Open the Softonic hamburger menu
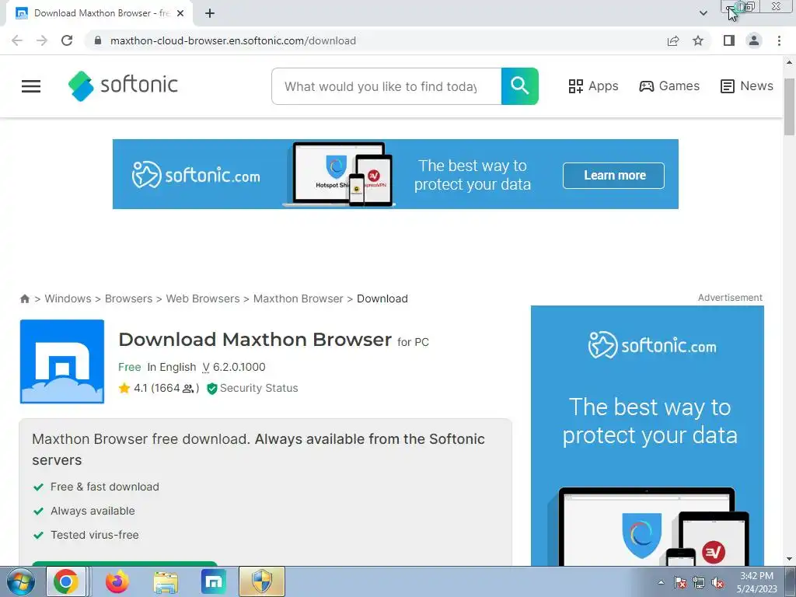Viewport: 796px width, 597px height. (x=31, y=86)
